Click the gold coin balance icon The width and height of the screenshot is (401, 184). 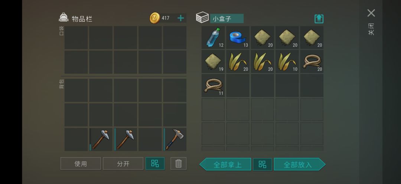point(155,18)
